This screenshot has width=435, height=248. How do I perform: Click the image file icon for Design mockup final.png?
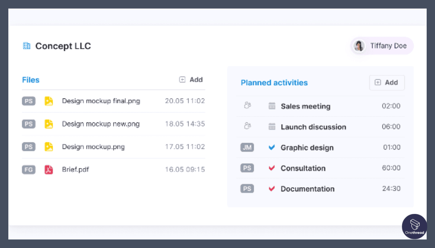coord(49,101)
